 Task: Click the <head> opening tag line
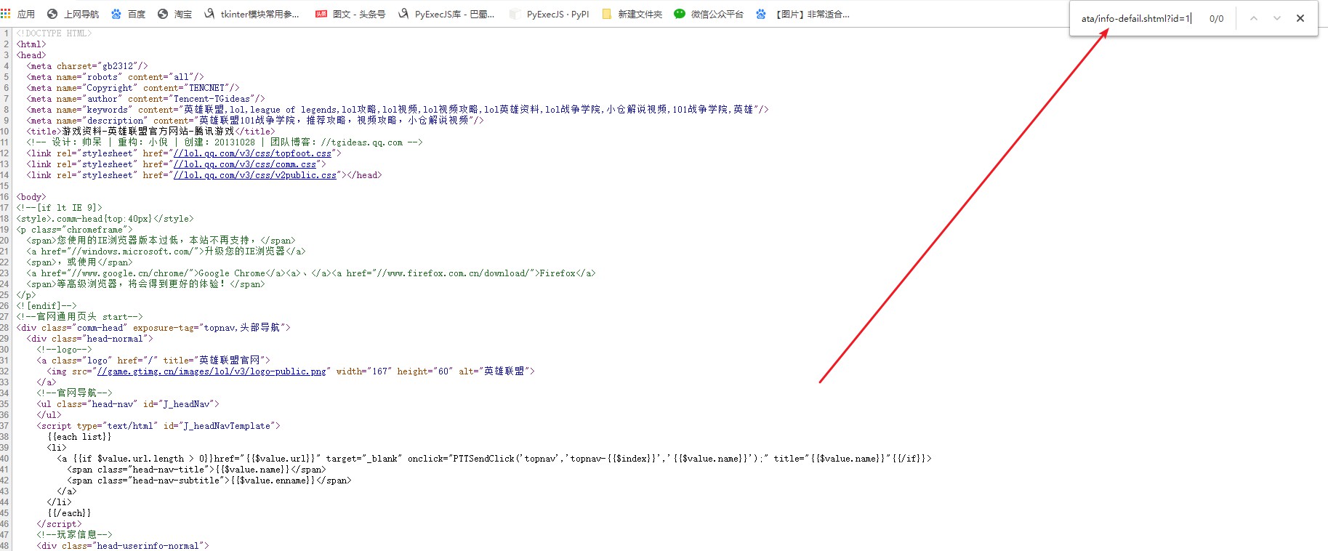point(31,55)
